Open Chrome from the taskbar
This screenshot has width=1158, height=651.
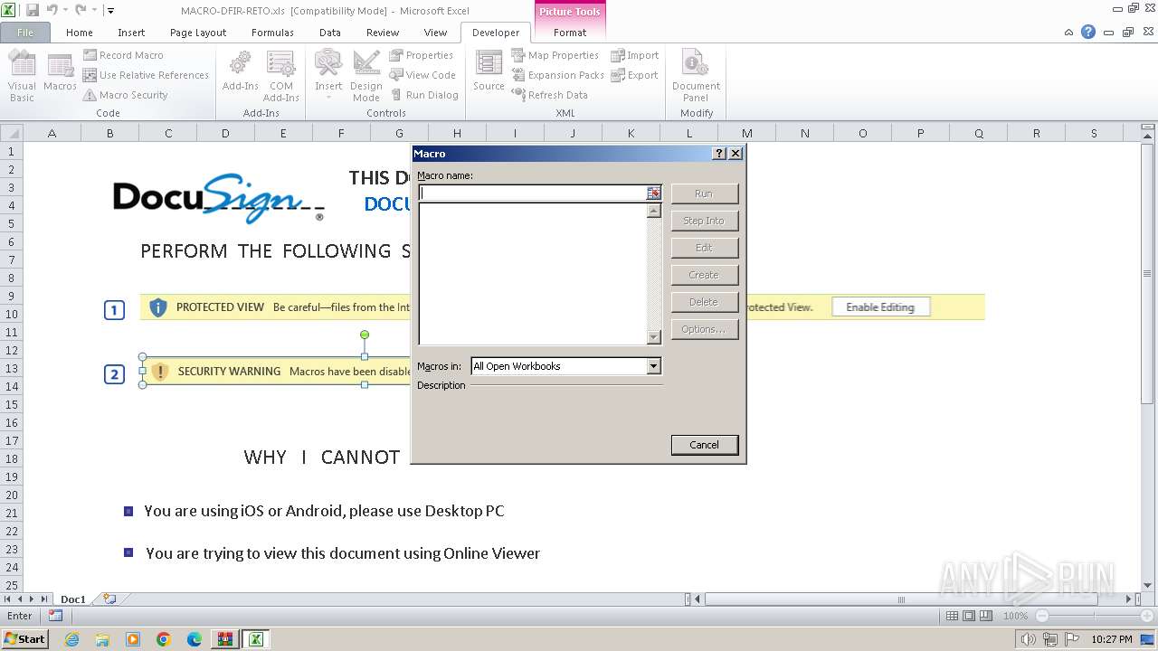click(164, 639)
